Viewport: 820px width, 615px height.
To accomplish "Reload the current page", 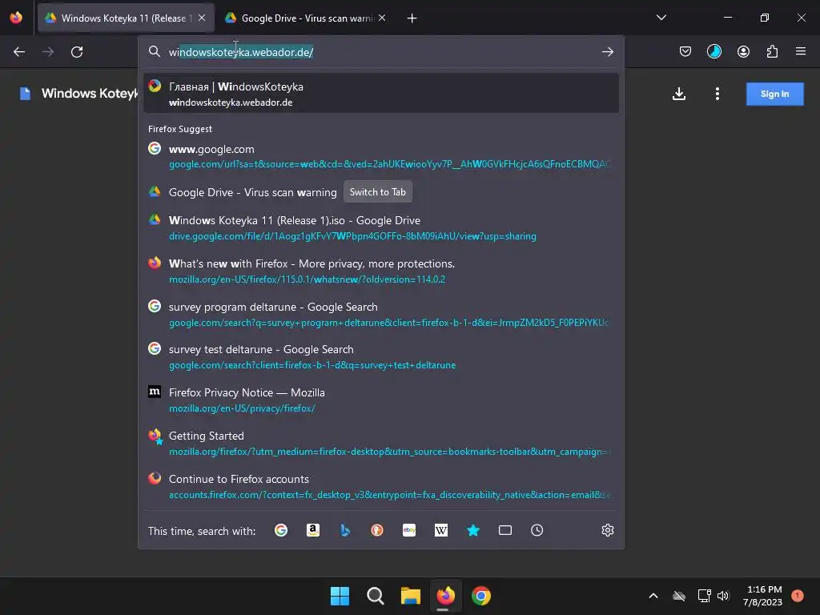I will (x=77, y=52).
